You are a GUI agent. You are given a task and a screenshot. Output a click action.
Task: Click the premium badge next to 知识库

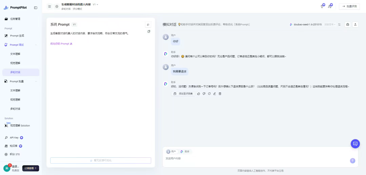(21, 146)
